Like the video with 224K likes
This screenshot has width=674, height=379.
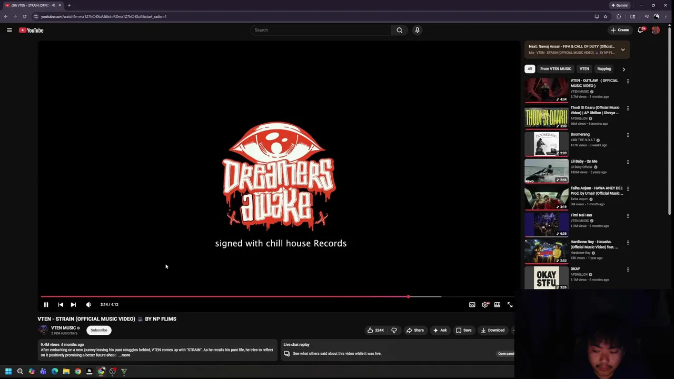[x=375, y=330]
